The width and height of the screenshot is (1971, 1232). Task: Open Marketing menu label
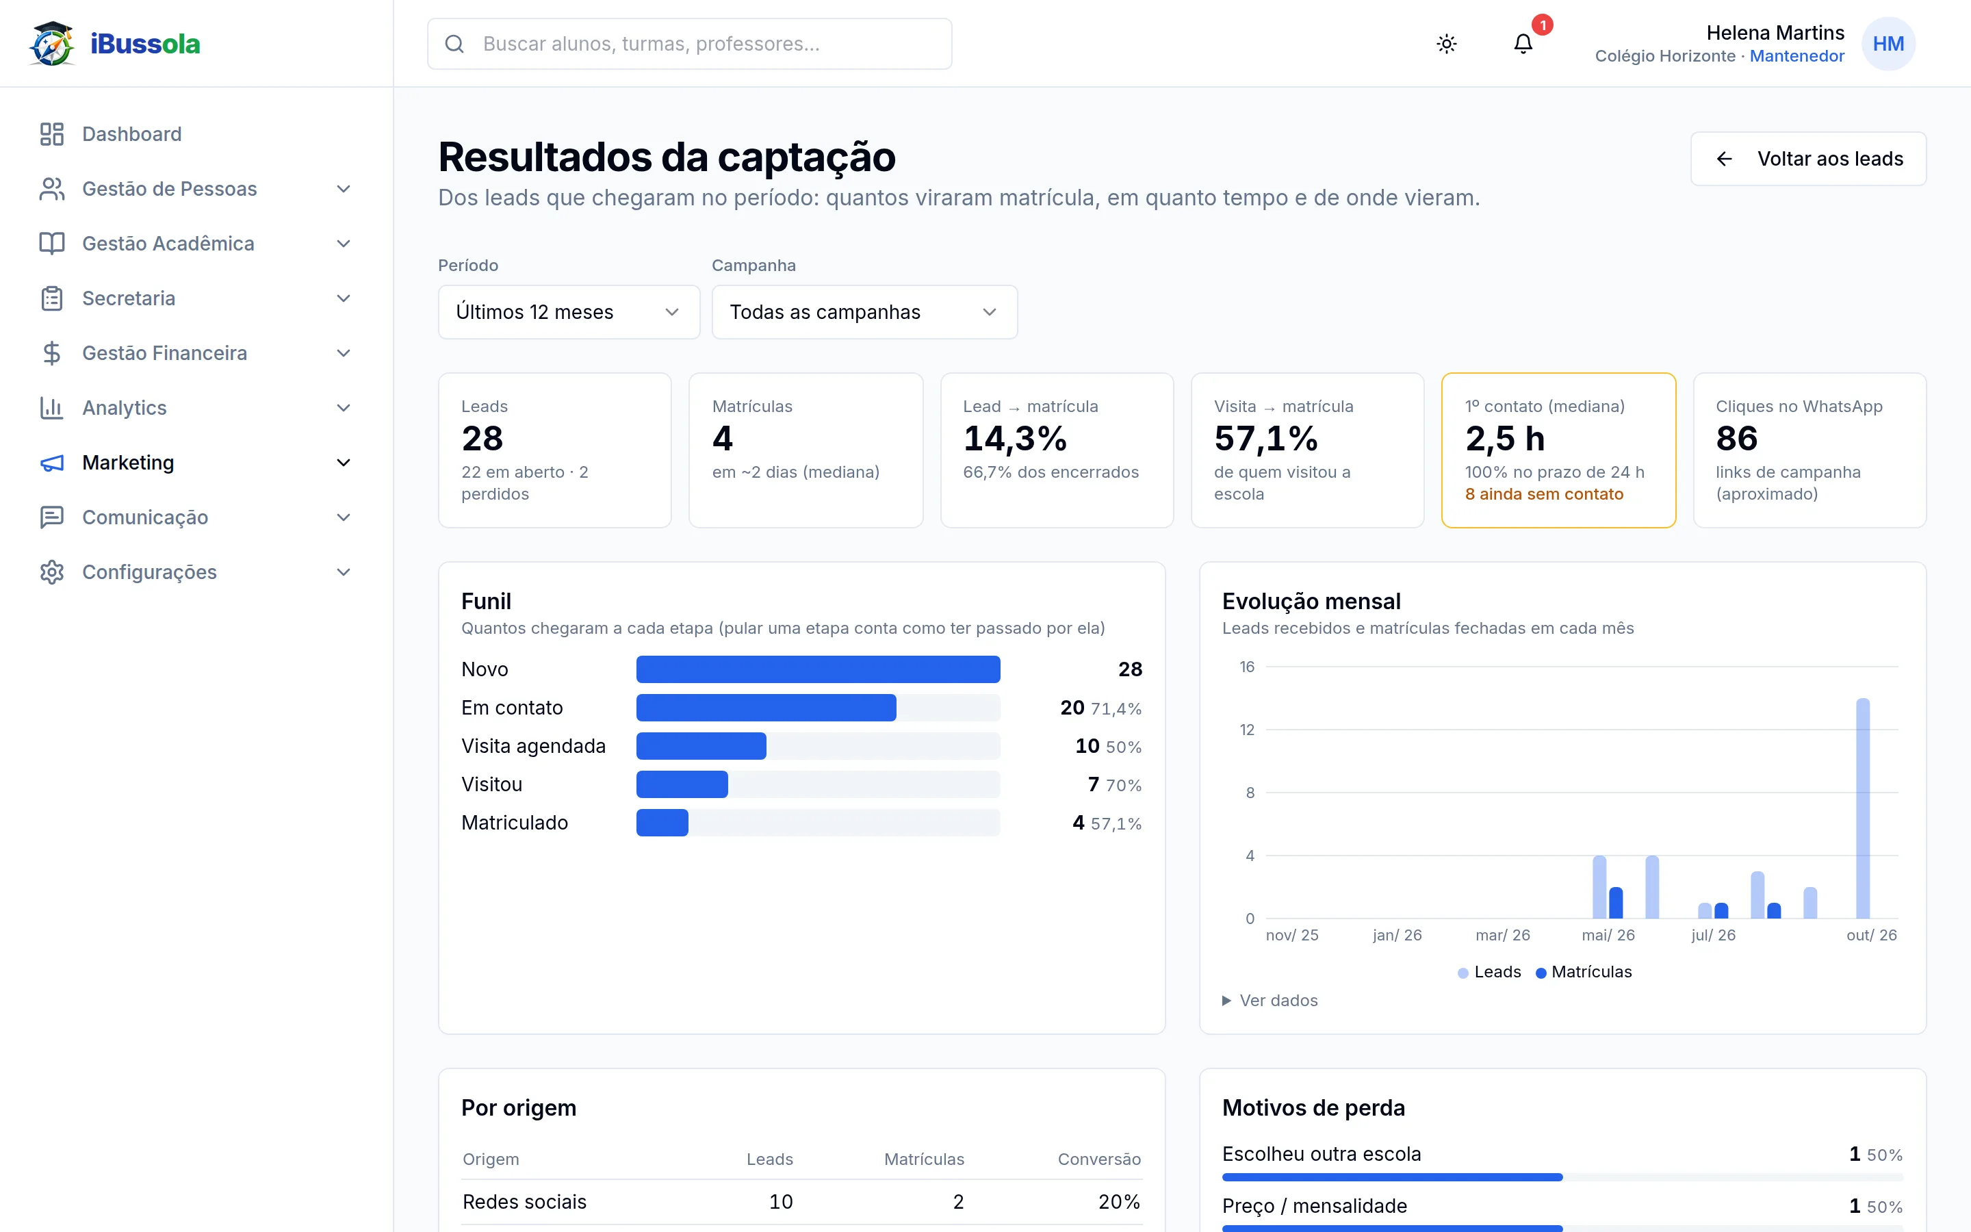click(x=128, y=462)
